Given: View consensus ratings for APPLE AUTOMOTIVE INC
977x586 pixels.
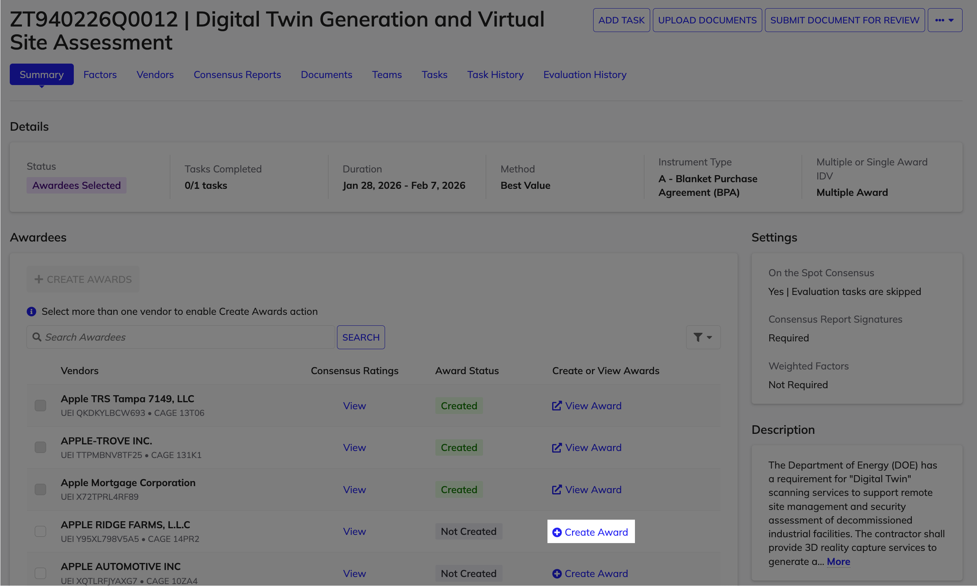Looking at the screenshot, I should pos(355,574).
